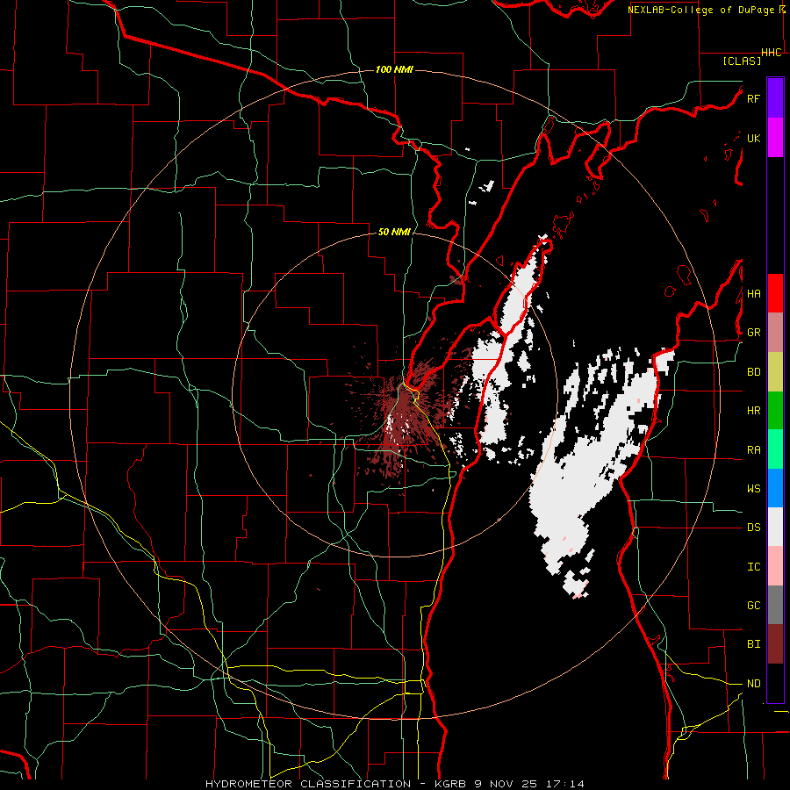This screenshot has width=790, height=790.
Task: Pick the RA light green legend swatch
Action: [775, 449]
